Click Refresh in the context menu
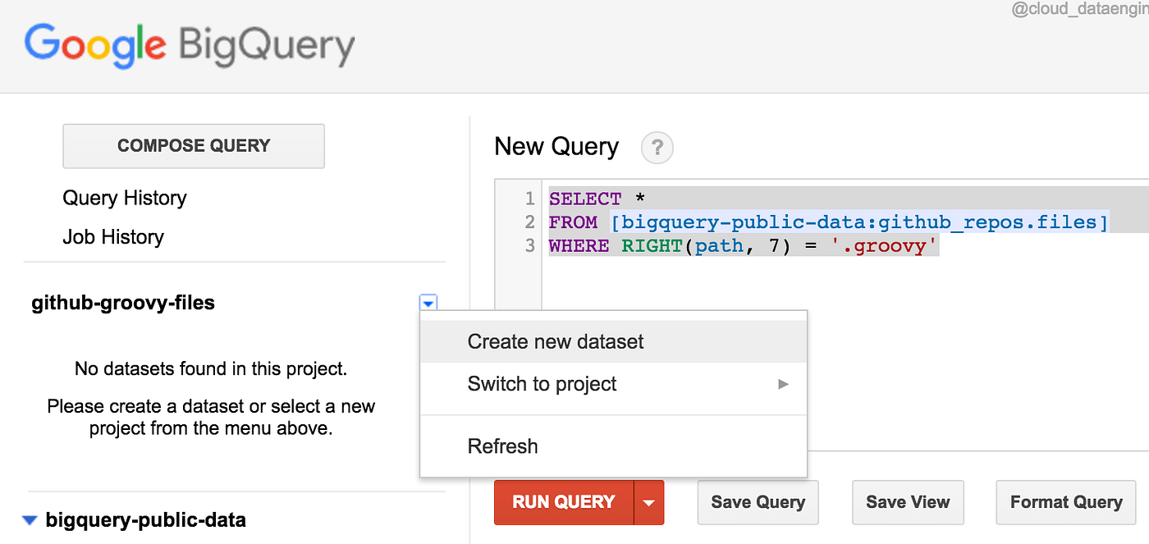1149x544 pixels. 503,446
